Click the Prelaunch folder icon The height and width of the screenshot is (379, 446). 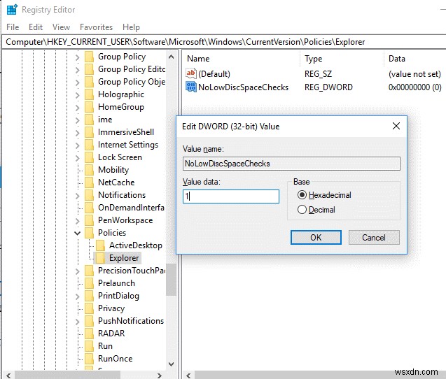coord(90,283)
